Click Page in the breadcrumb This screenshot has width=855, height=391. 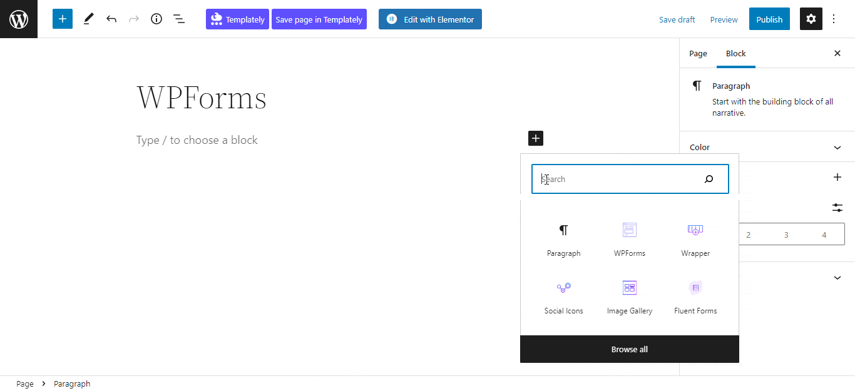(25, 383)
